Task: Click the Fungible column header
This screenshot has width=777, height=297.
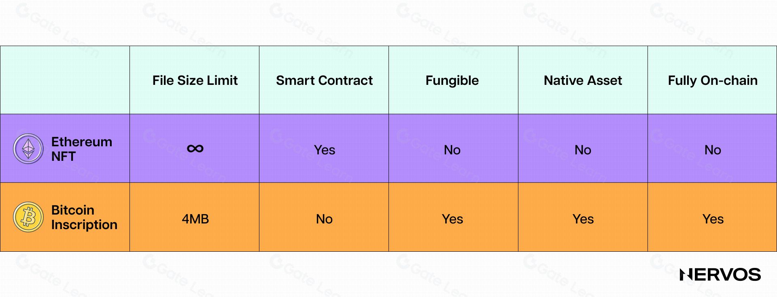Action: tap(452, 80)
